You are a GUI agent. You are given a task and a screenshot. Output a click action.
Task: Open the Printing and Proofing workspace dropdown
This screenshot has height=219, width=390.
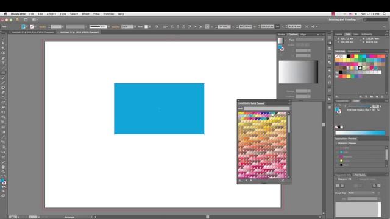[344, 19]
